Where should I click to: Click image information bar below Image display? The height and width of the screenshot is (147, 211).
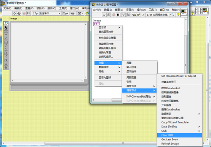point(49,88)
